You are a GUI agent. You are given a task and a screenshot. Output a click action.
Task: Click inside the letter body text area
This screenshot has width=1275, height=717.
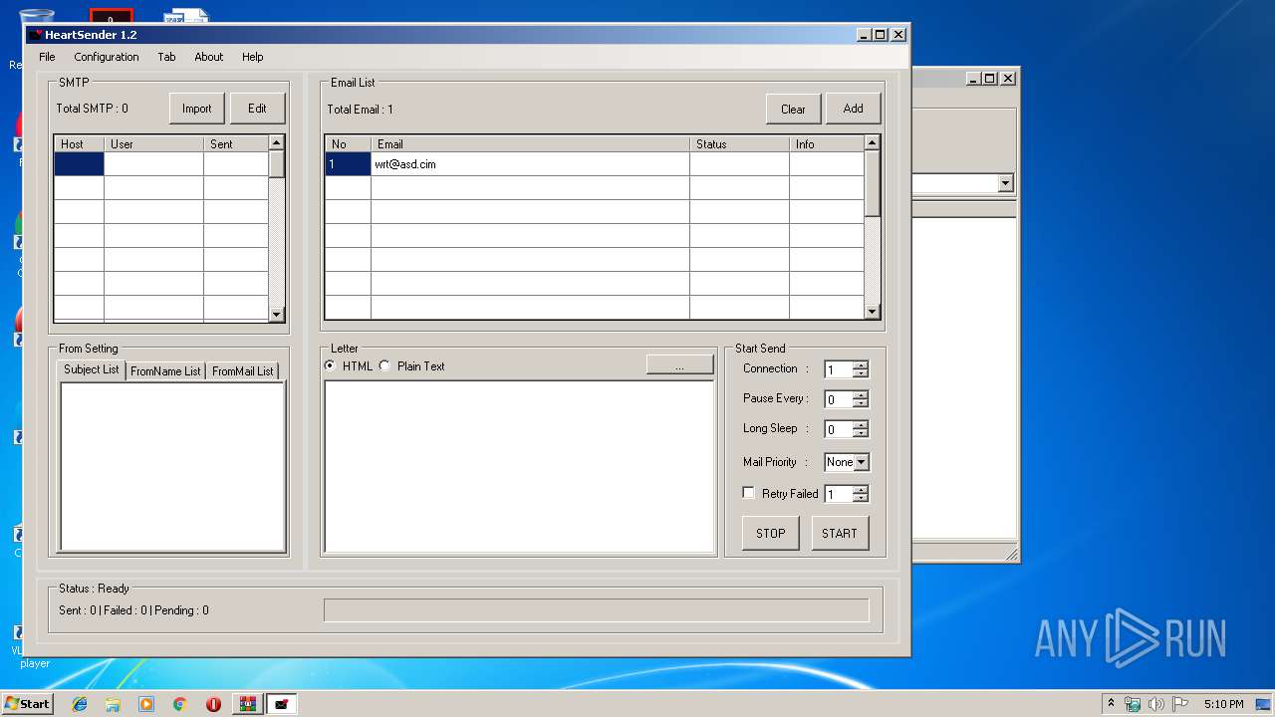pos(519,466)
